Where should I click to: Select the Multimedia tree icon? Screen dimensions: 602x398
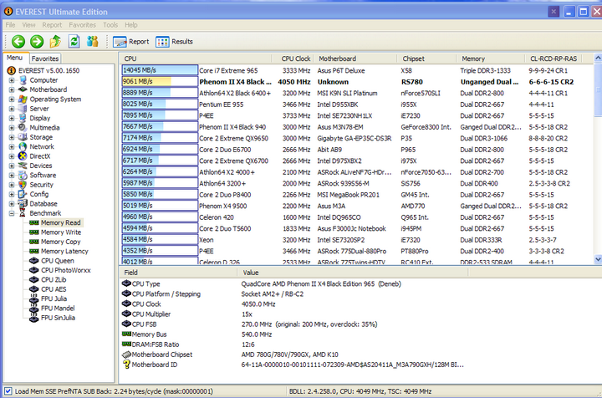[23, 127]
